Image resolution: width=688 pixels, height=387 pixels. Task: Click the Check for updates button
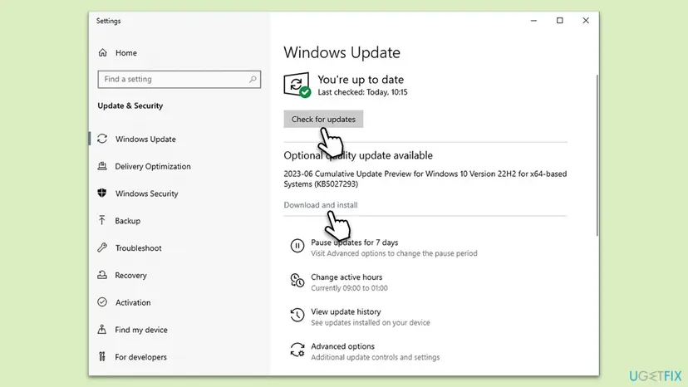(x=323, y=119)
